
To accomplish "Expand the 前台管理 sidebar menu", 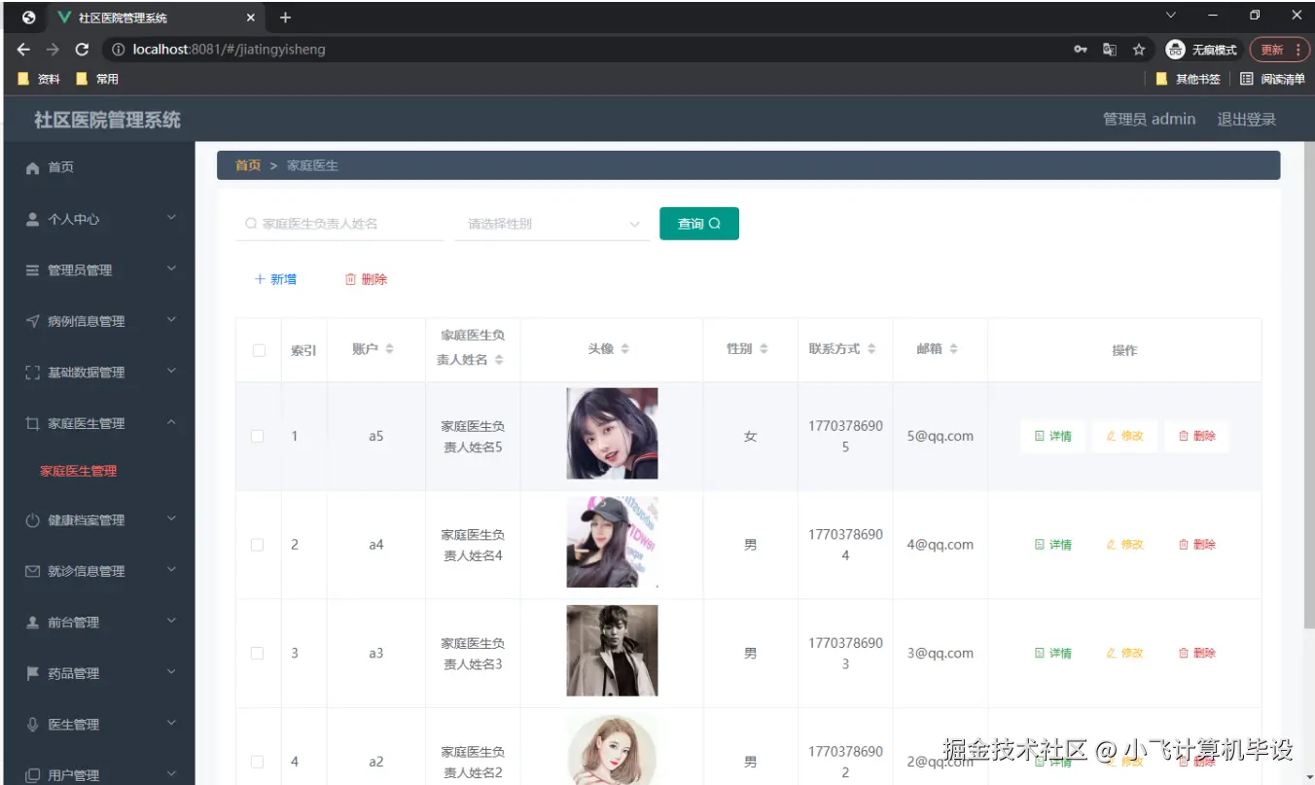I will [x=171, y=621].
